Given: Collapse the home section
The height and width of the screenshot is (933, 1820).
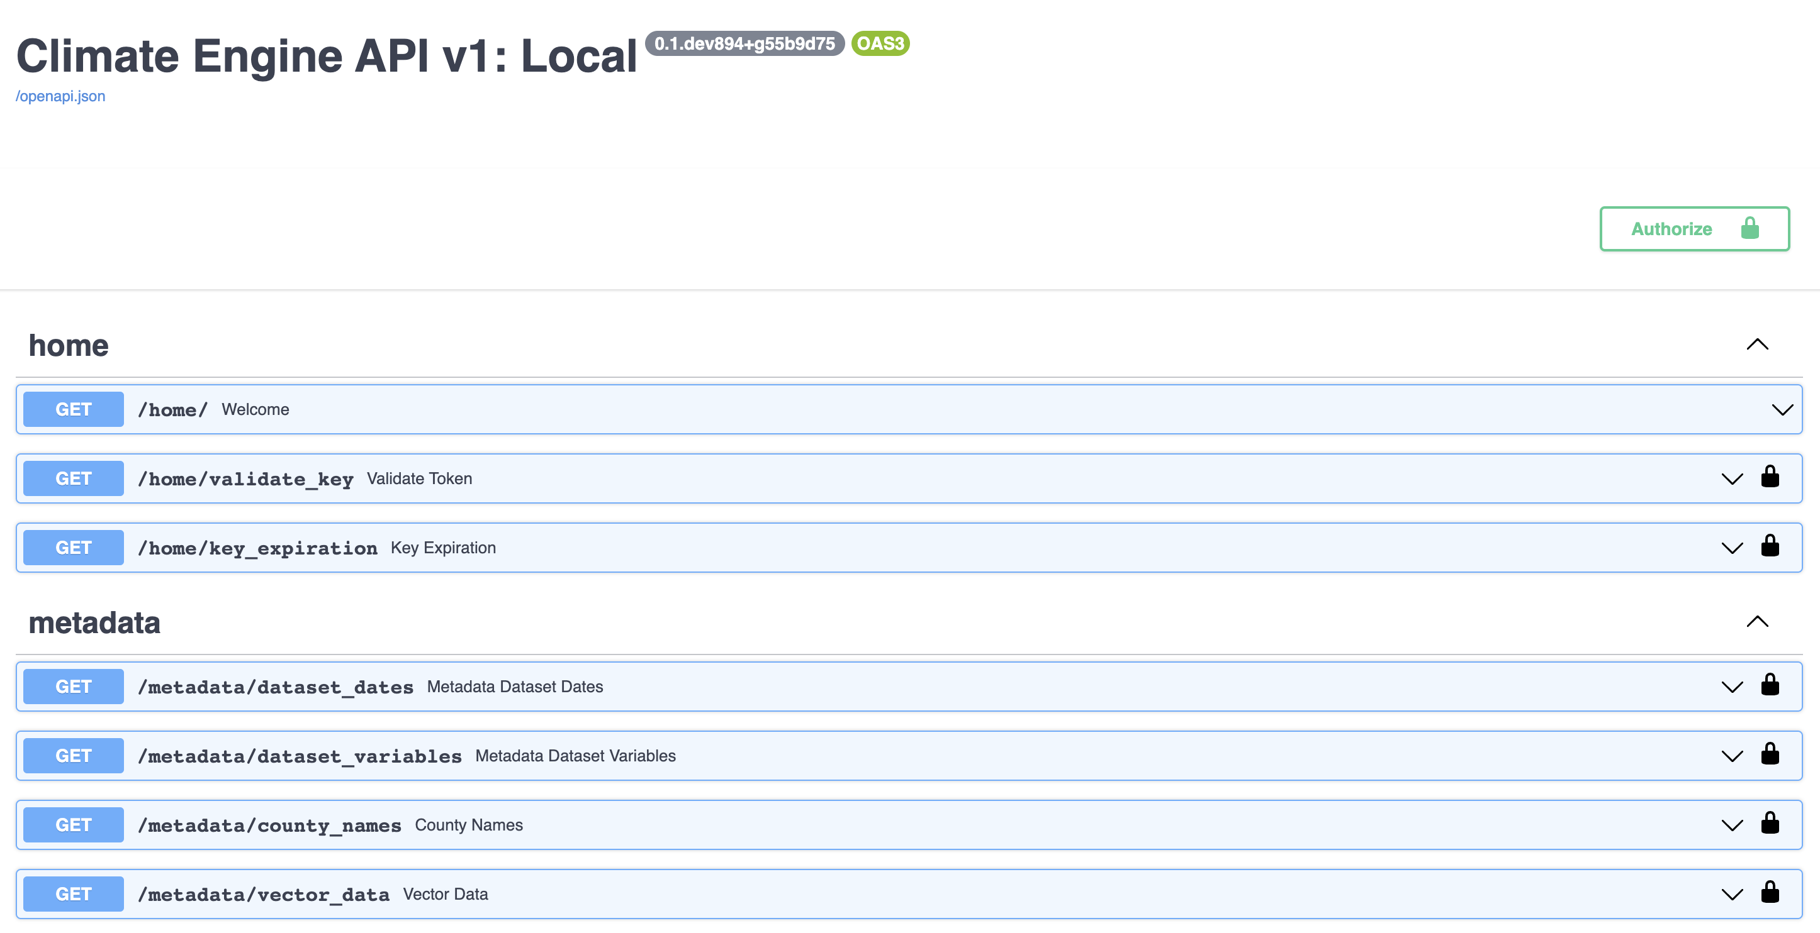Looking at the screenshot, I should pos(1756,345).
